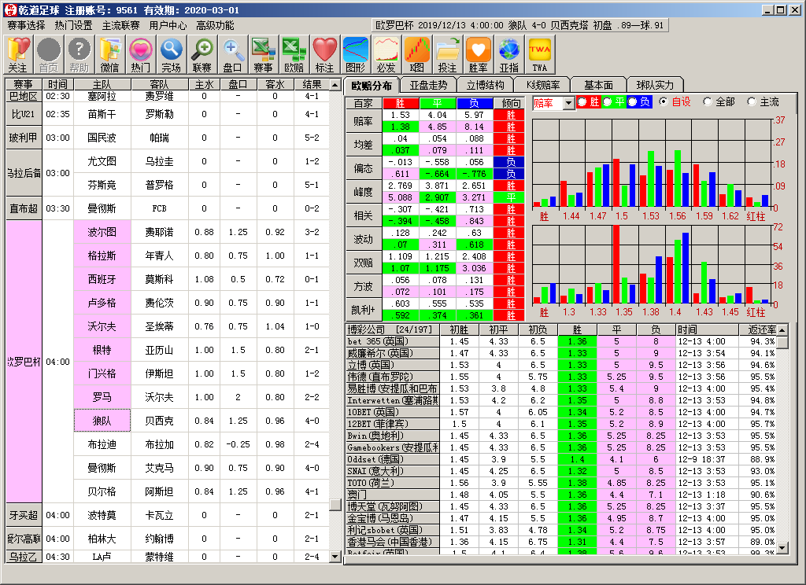Viewport: 806px width, 585px height.
Task: Click the 联赛 zoom-plus icon
Action: (x=202, y=55)
